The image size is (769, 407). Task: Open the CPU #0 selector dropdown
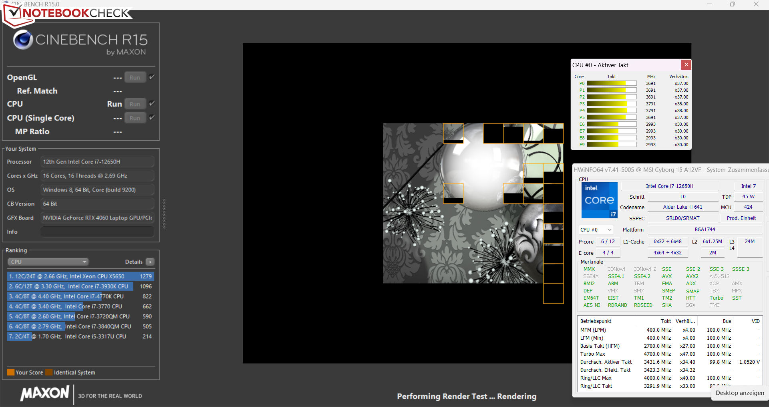point(596,230)
